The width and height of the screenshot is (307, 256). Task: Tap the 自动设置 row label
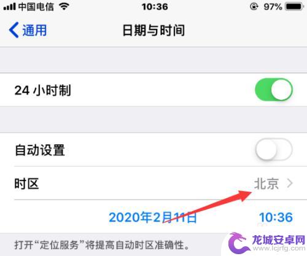click(x=40, y=150)
